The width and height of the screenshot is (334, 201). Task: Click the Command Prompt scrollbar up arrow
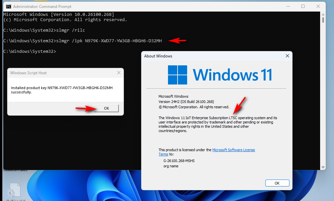coord(323,15)
